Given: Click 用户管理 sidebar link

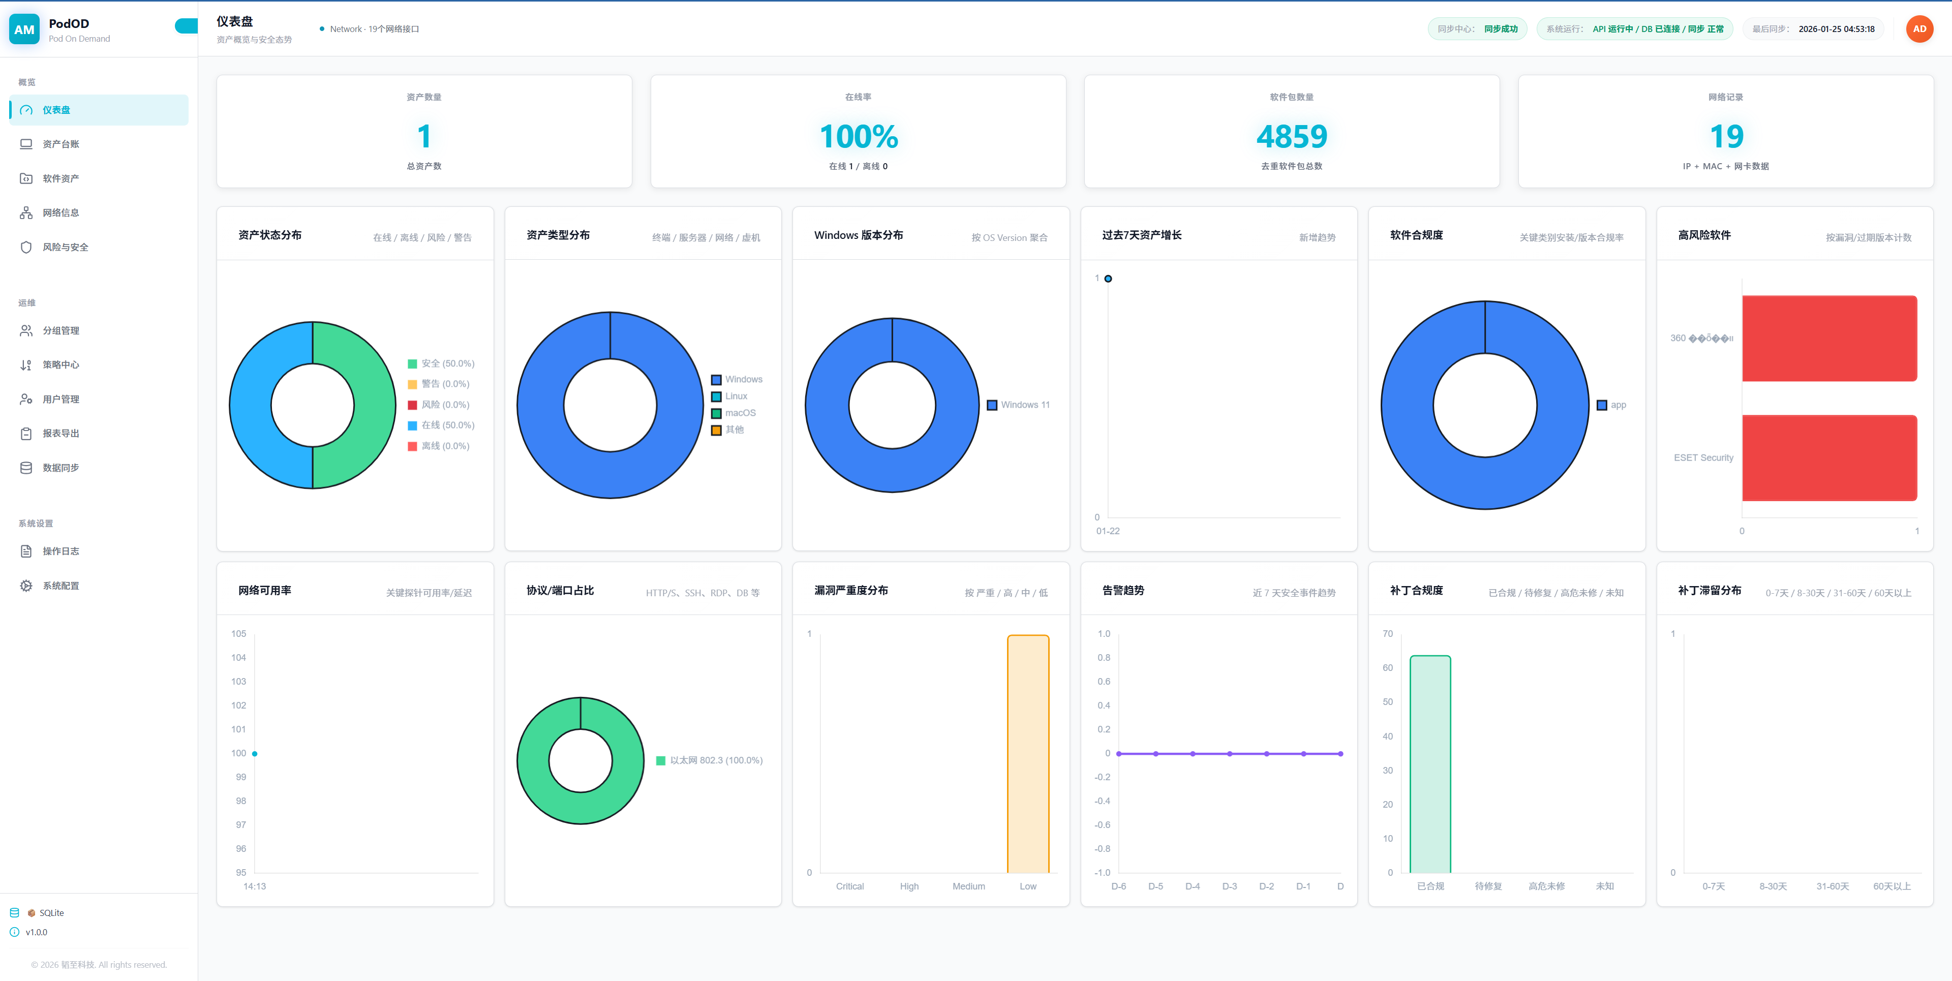Looking at the screenshot, I should point(60,399).
